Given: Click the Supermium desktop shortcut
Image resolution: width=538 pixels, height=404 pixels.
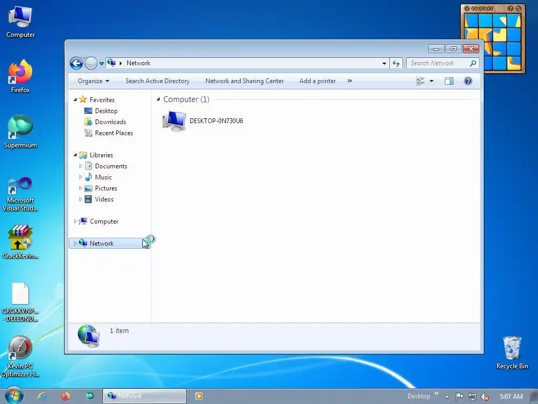Looking at the screenshot, I should tap(20, 132).
